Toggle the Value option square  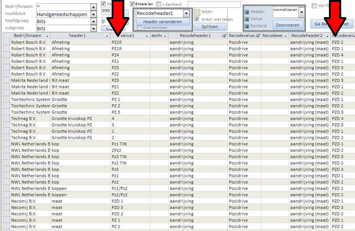247,19
